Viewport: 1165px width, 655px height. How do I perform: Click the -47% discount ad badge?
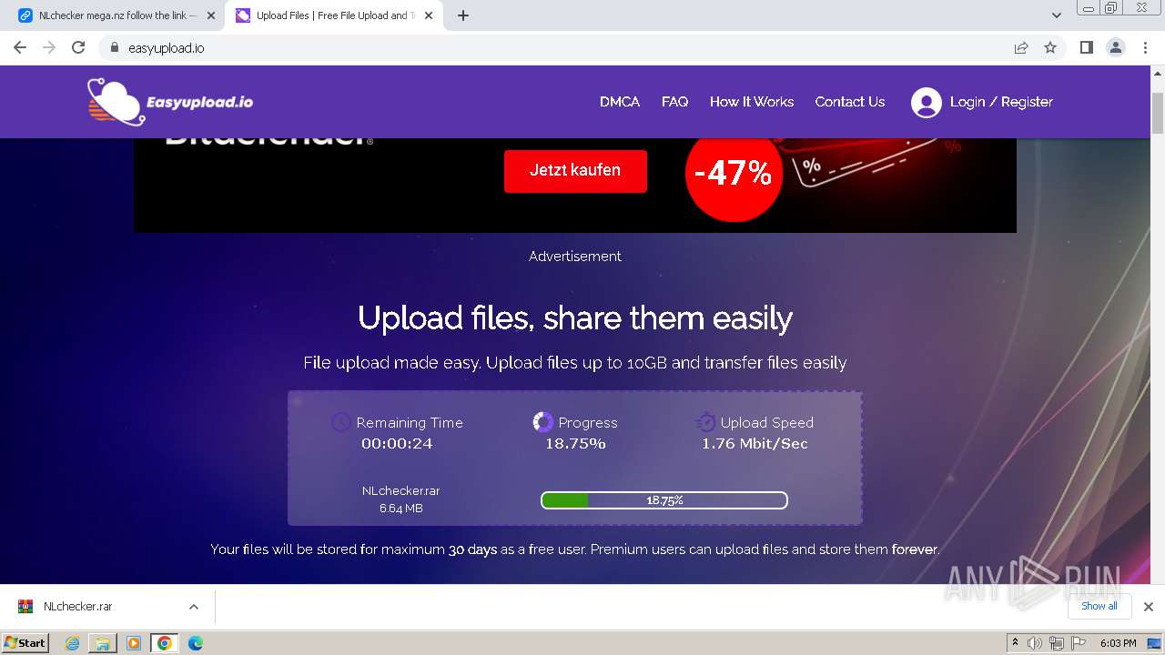coord(734,173)
